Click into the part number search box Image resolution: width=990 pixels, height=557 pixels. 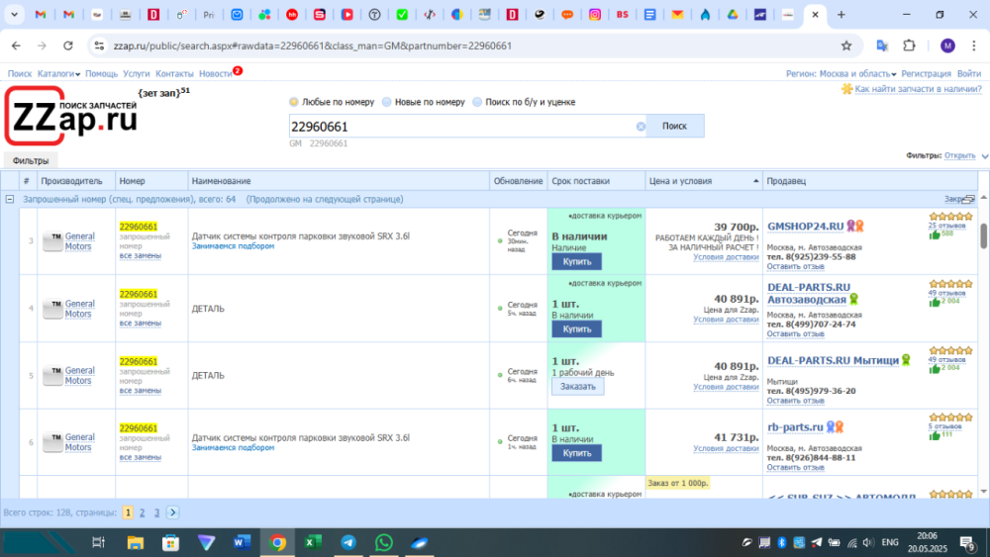coord(460,127)
